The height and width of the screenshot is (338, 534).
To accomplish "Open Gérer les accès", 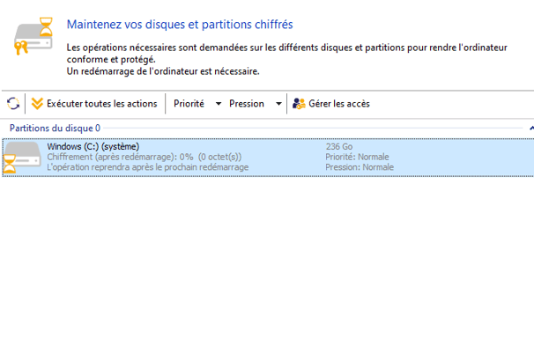I will [x=331, y=103].
